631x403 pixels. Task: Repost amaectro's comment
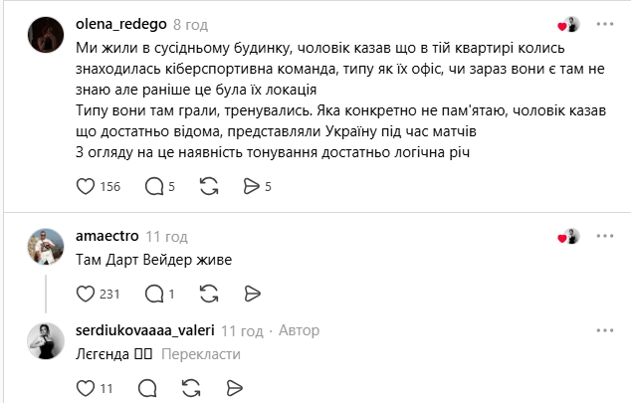[x=209, y=294]
